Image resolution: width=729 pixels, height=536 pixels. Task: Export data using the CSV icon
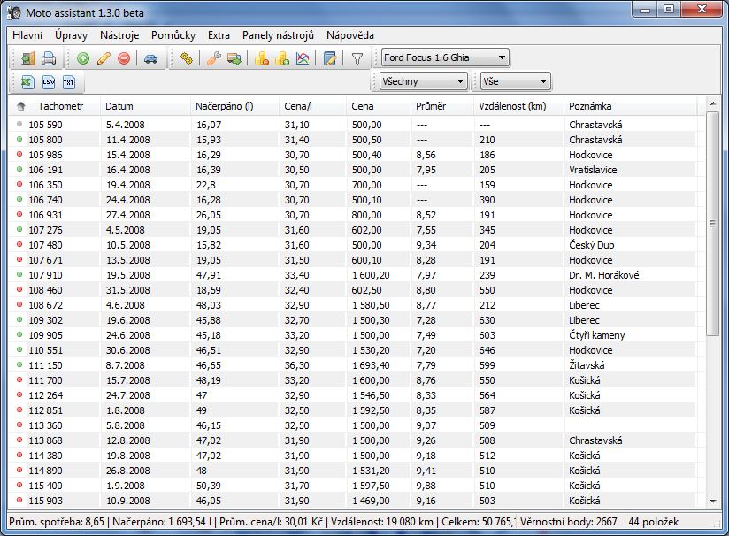[49, 82]
